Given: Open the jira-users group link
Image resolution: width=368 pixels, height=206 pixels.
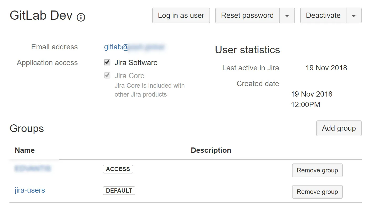Looking at the screenshot, I should click(30, 190).
